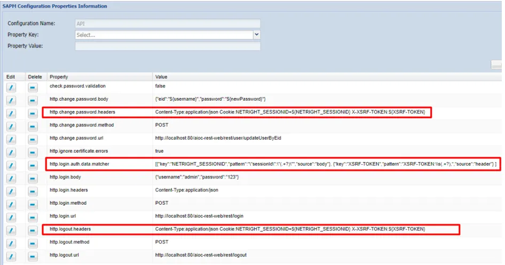The image size is (505, 265).
Task: Click the check.password.validation false value
Action: pos(160,86)
